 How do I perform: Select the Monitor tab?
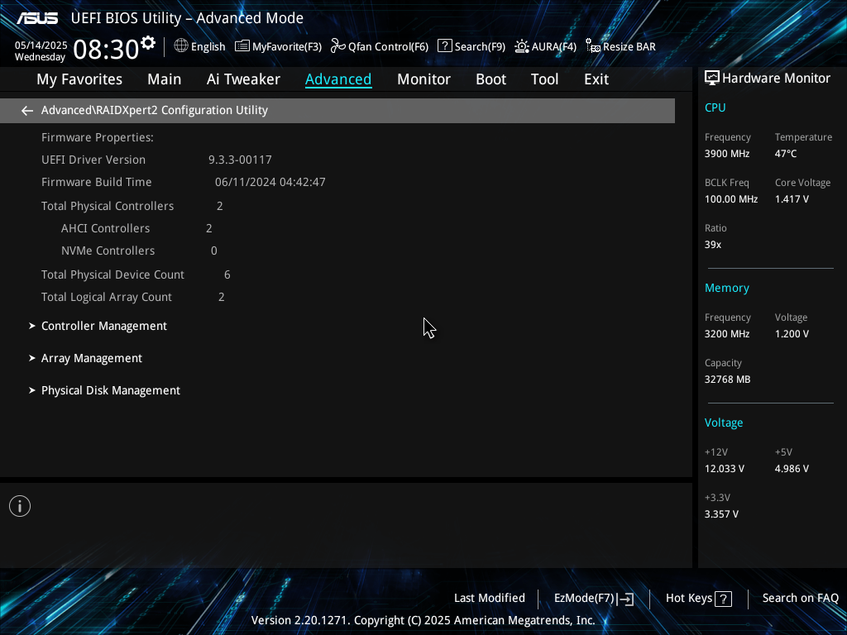pyautogui.click(x=423, y=79)
